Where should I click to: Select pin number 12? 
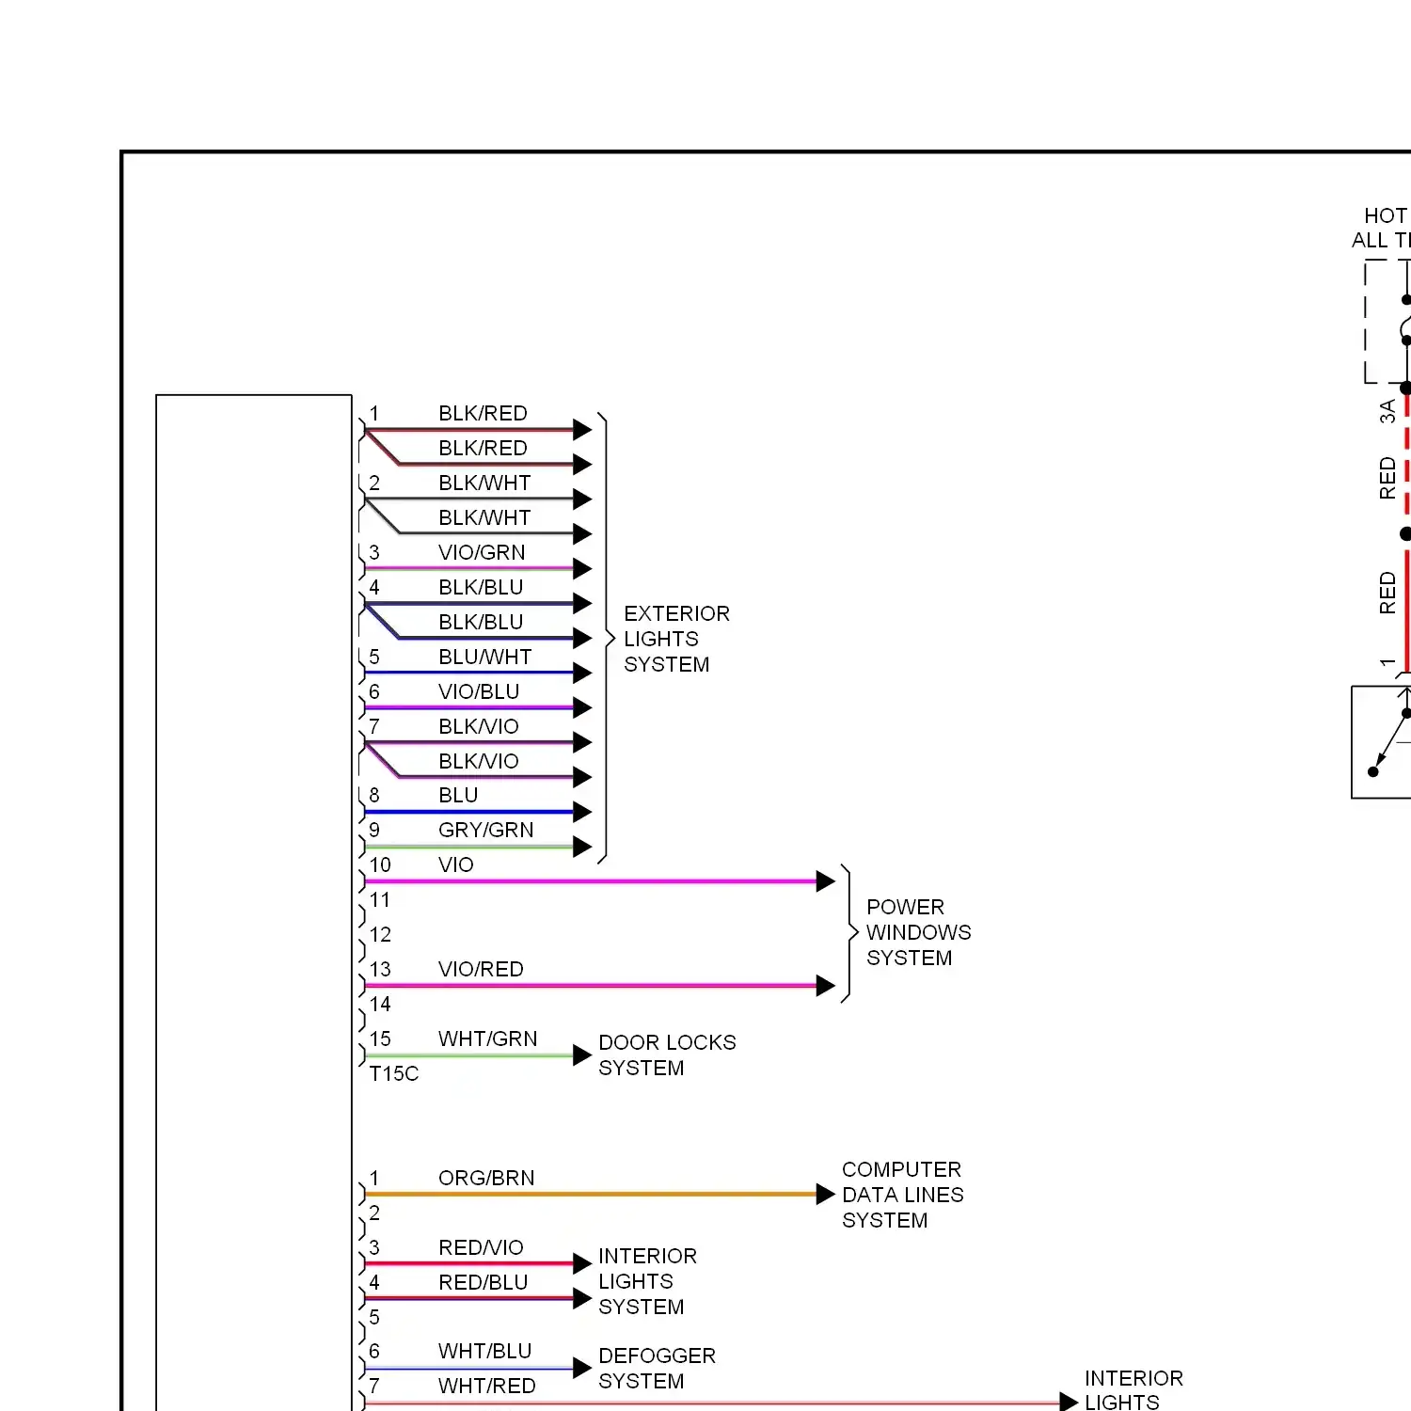point(380,934)
